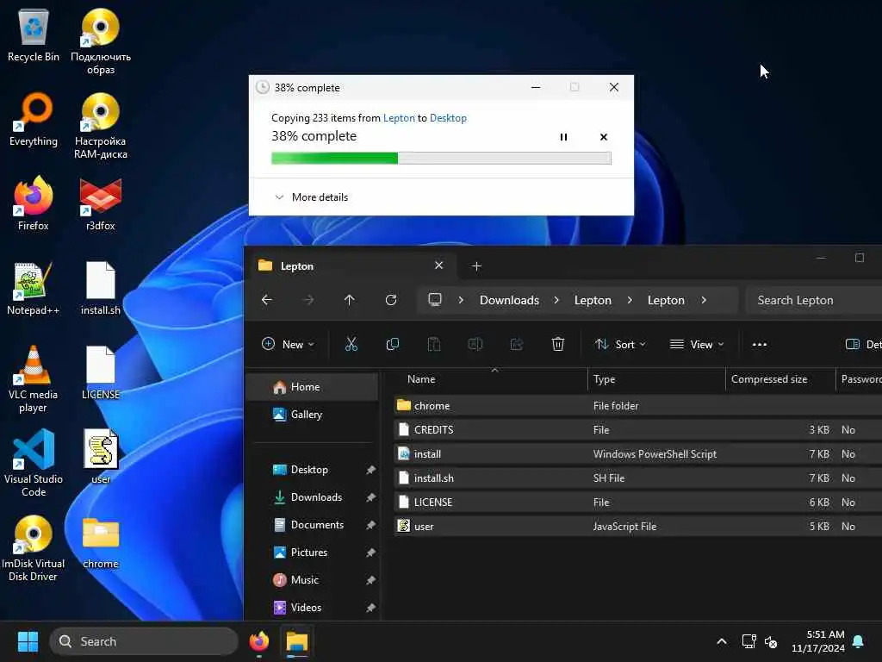
Task: Select the CREDITS file row
Action: (638, 429)
